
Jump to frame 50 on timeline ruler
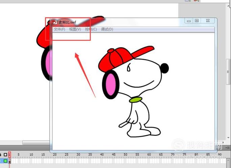(x=126, y=155)
